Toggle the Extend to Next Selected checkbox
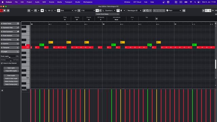 click(2, 63)
